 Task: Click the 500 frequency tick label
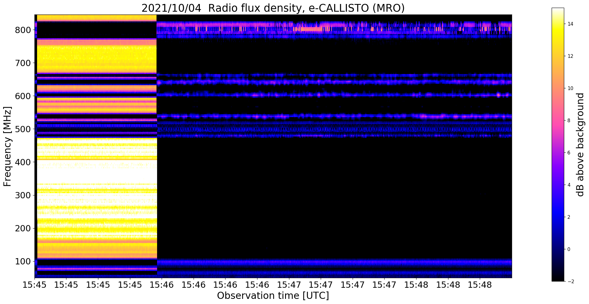pyautogui.click(x=23, y=129)
